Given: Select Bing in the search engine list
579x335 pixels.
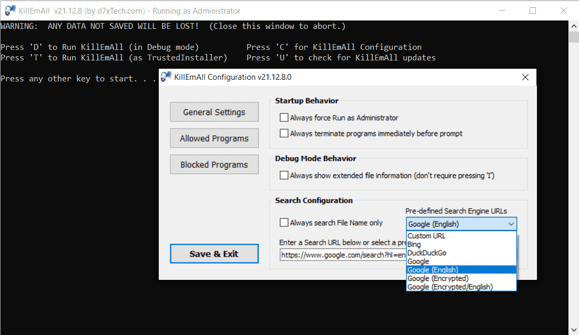Looking at the screenshot, I should pyautogui.click(x=461, y=244).
